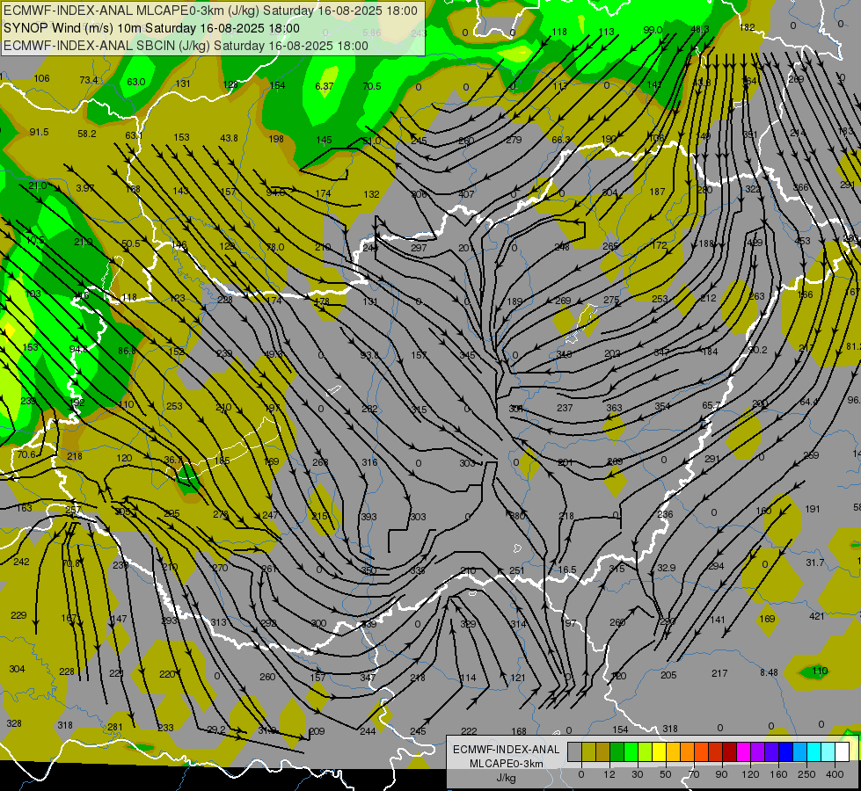861x791 pixels.
Task: Click the map value '281'
Action: pyautogui.click(x=114, y=728)
